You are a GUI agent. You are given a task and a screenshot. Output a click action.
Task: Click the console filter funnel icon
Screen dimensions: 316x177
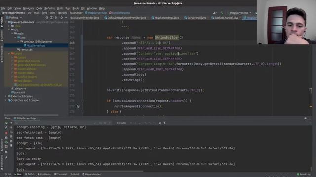pos(164,123)
